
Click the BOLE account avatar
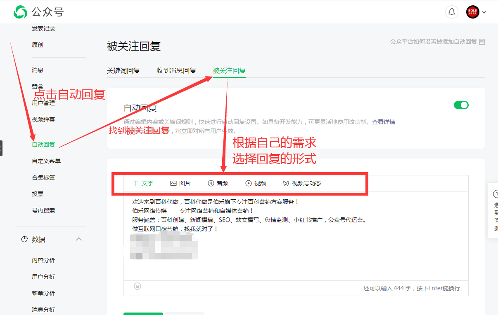point(472,12)
